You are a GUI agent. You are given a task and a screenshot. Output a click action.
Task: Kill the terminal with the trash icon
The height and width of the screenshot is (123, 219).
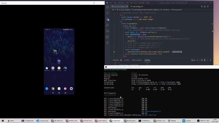(205, 60)
